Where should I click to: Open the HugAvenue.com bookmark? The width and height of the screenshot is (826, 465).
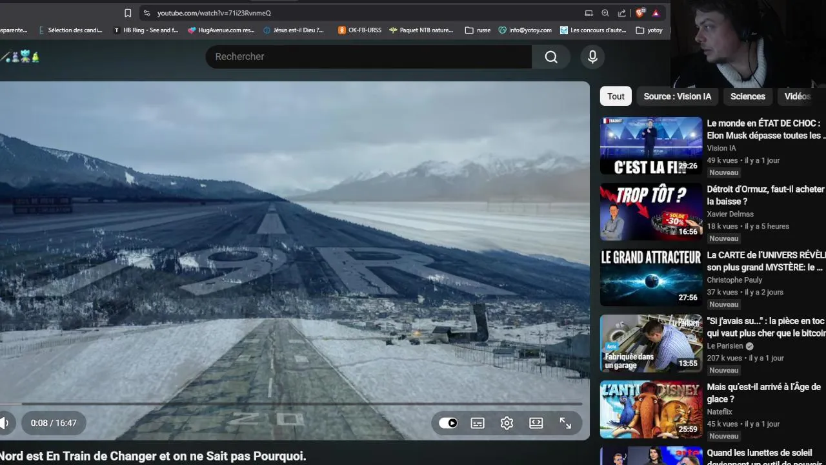[x=221, y=30]
